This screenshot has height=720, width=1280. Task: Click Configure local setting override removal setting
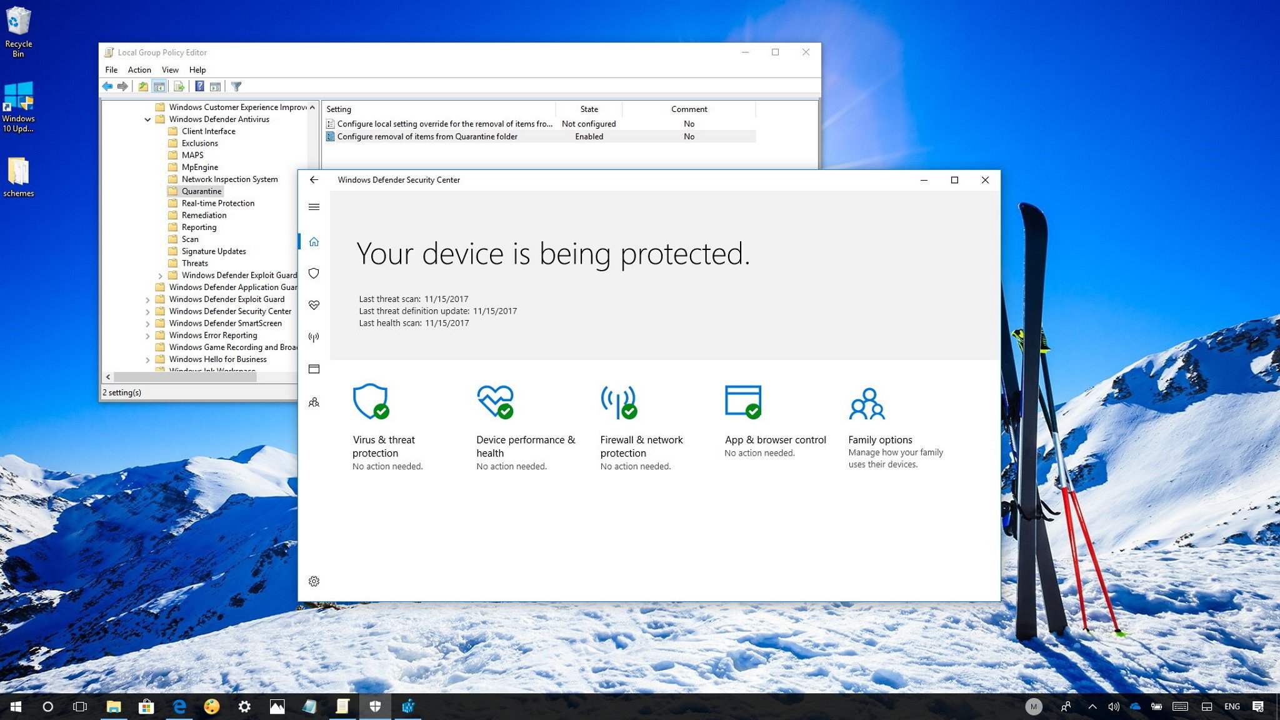pyautogui.click(x=444, y=123)
